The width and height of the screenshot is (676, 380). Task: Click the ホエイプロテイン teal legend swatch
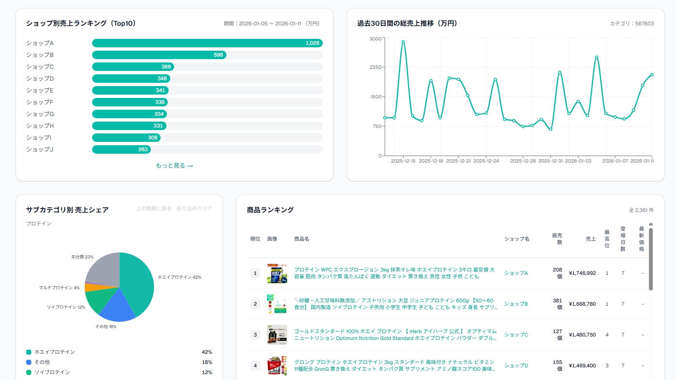click(29, 352)
